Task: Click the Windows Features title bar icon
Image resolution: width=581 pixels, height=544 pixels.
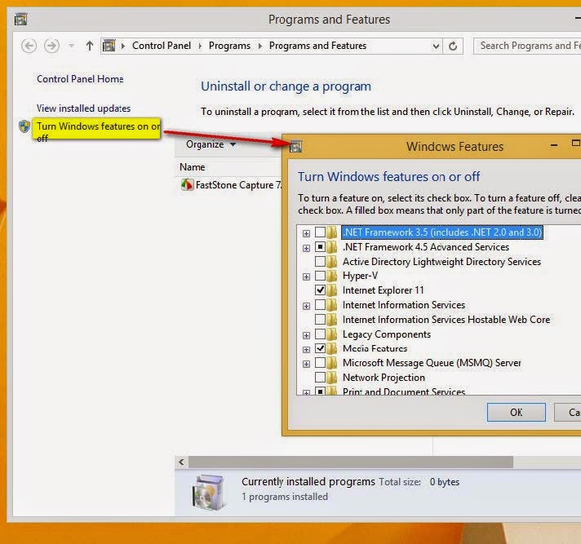Action: (295, 147)
